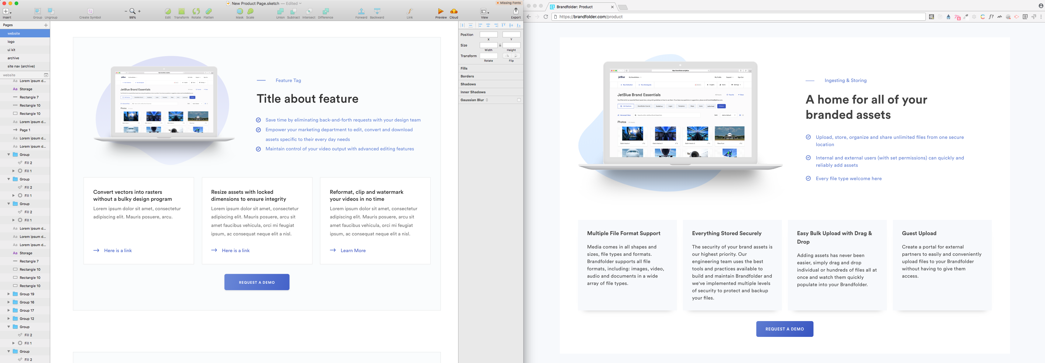This screenshot has width=1045, height=363.
Task: Click the Rotate input field
Action: [x=488, y=56]
